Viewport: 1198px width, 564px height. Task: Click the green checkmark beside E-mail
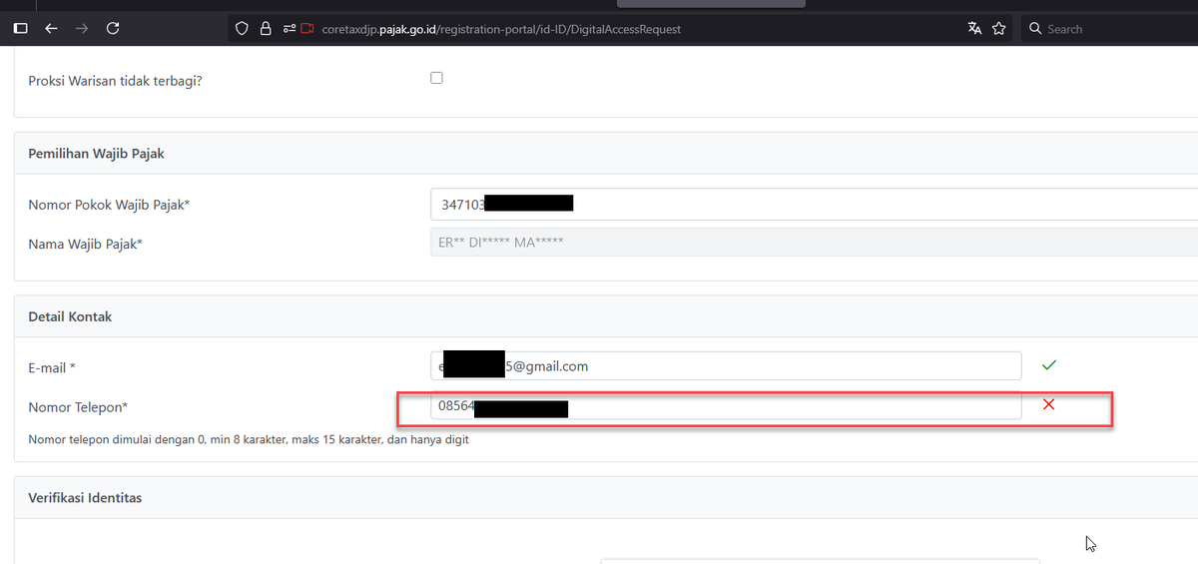[1049, 365]
